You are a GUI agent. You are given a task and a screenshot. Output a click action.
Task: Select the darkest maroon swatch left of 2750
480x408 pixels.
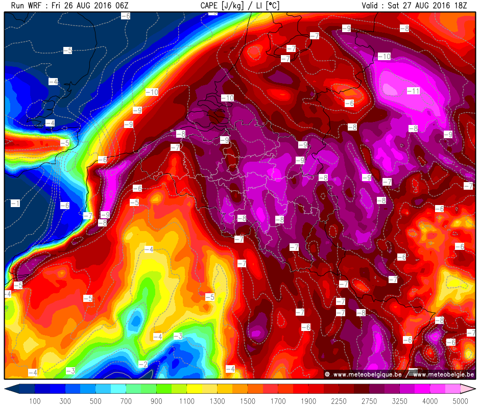coord(363,389)
